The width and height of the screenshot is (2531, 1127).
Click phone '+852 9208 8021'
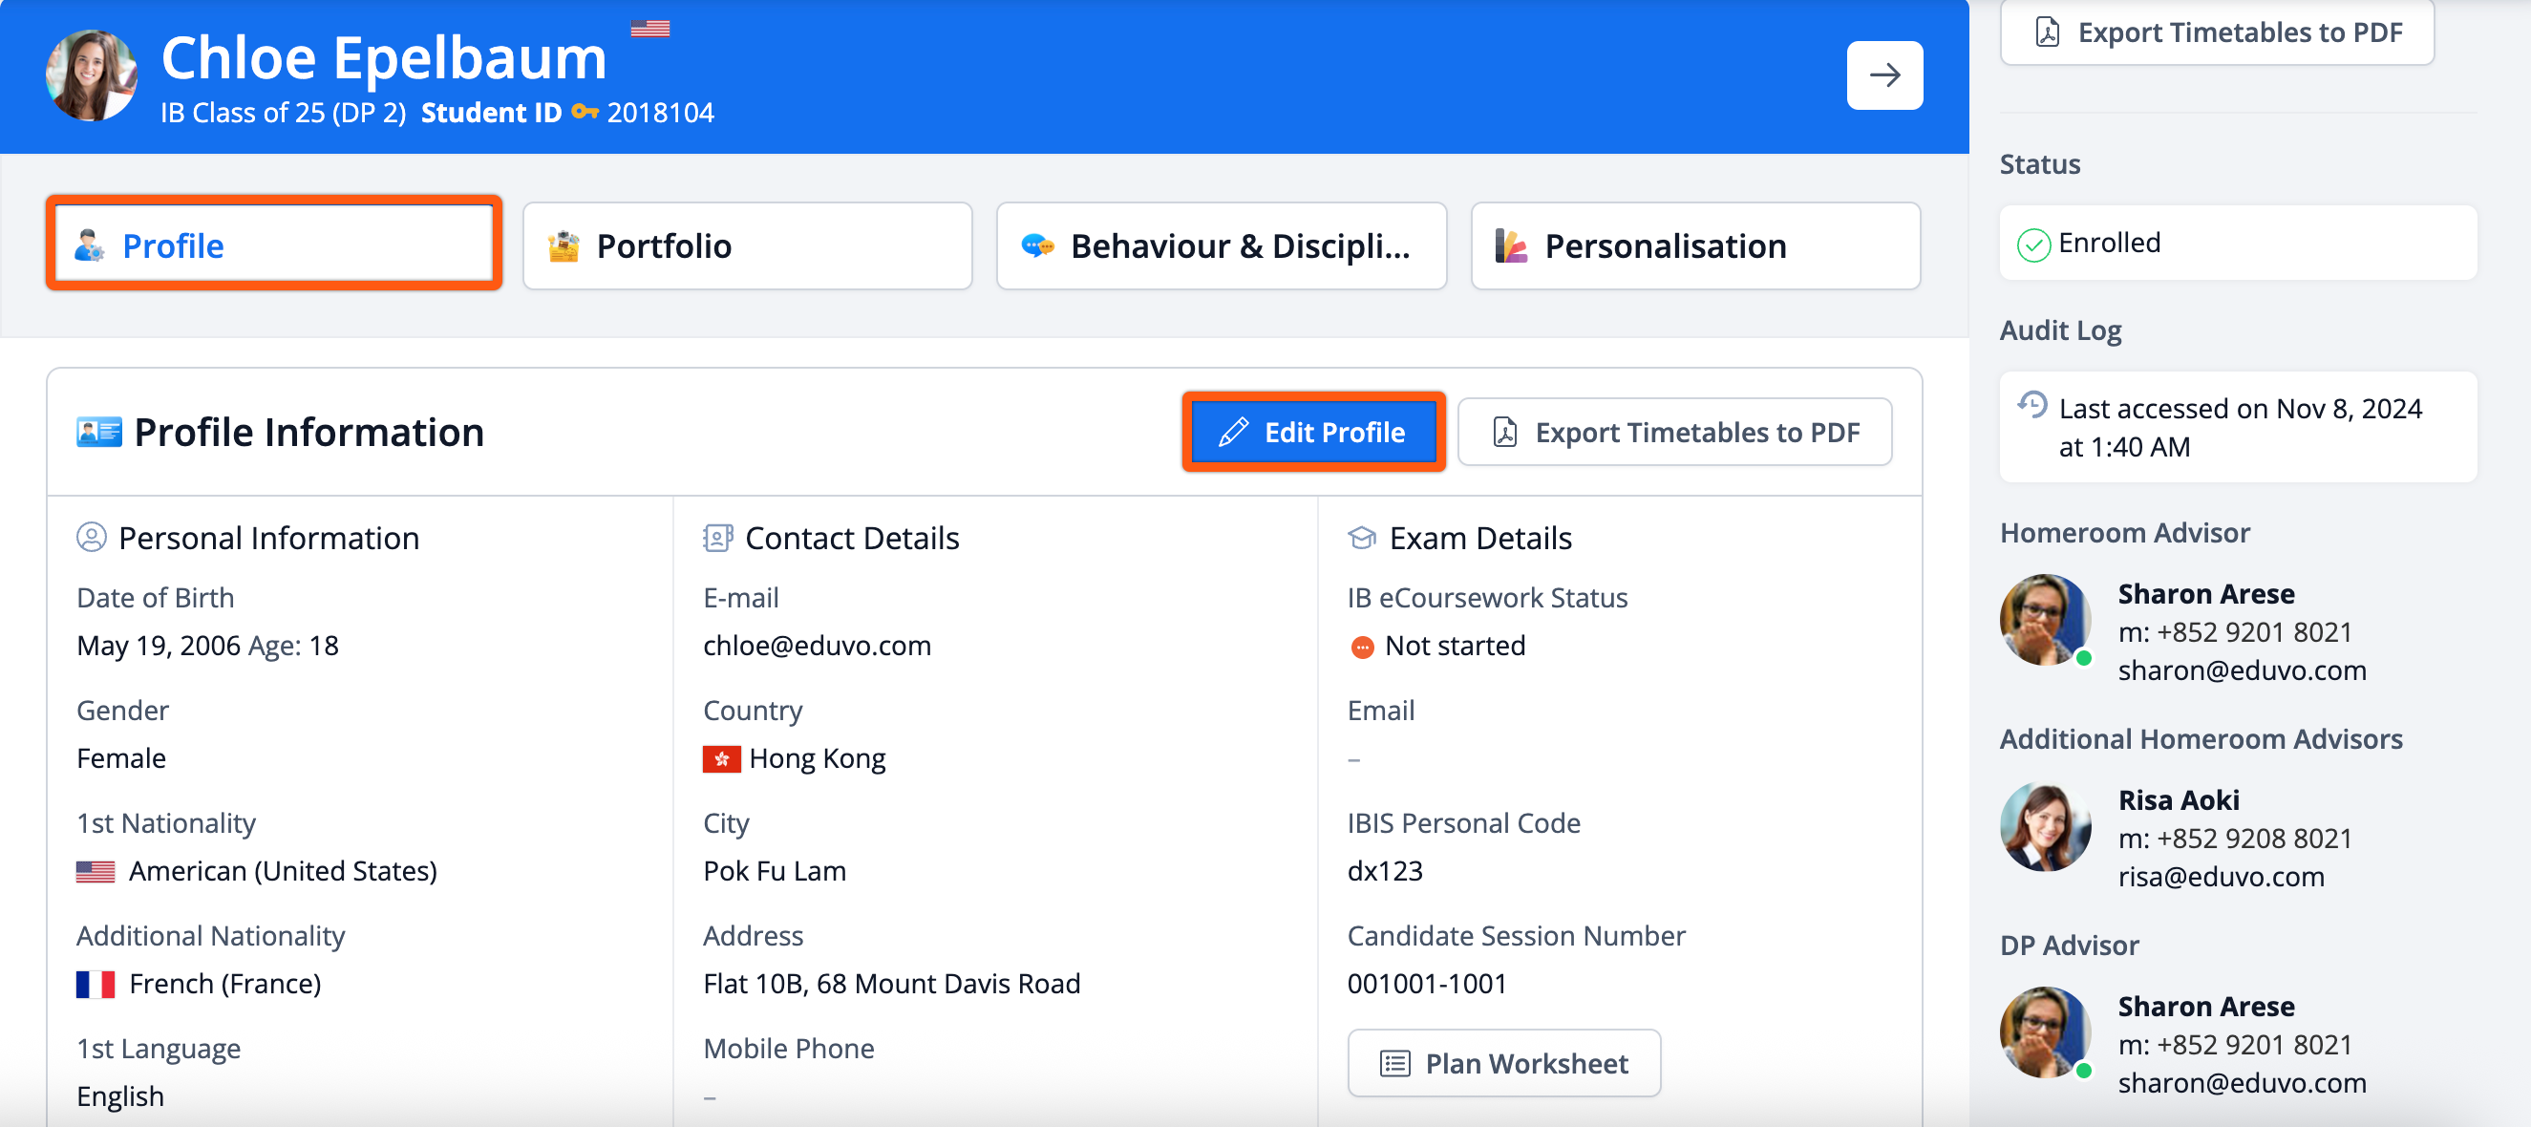pos(2254,839)
